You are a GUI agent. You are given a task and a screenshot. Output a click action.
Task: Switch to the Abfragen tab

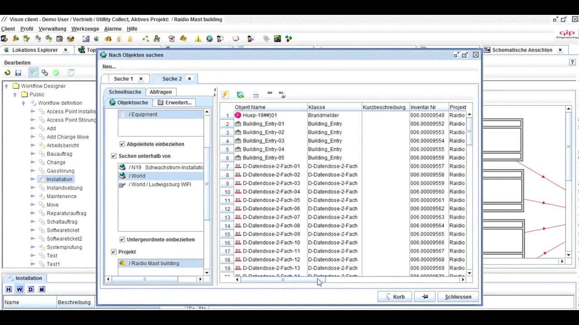click(161, 92)
